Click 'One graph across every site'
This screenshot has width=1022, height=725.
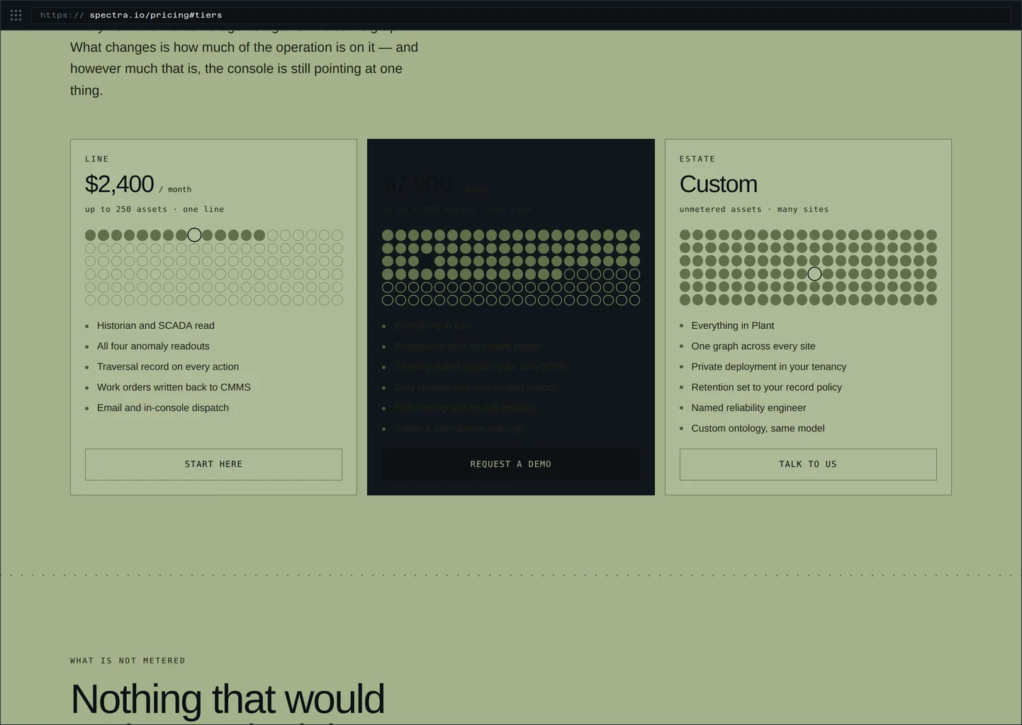coord(753,347)
